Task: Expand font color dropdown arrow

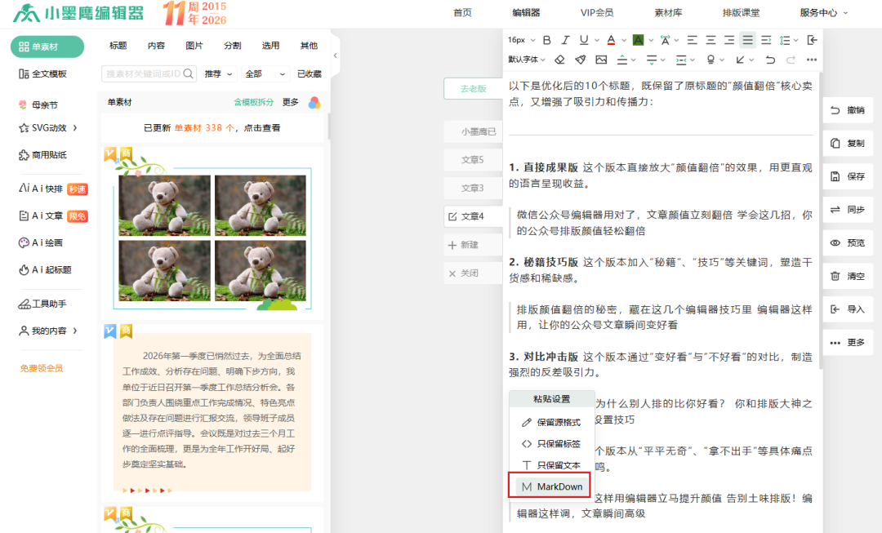Action: (623, 41)
